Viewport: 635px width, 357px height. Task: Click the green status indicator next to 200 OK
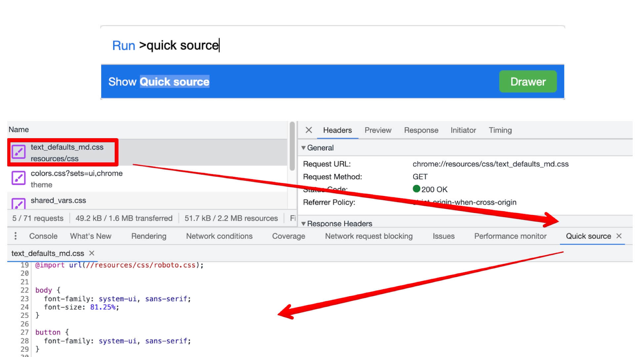click(x=417, y=189)
